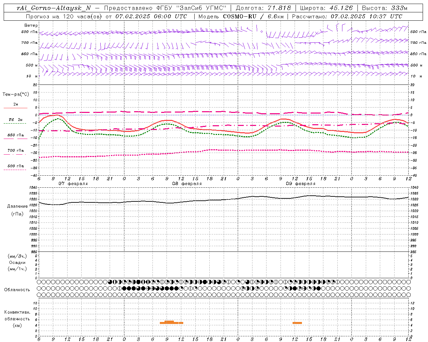This screenshot has width=428, height=342.
Task: Click the station name rAl_Gorno-Altaysk_N
Action: point(54,8)
